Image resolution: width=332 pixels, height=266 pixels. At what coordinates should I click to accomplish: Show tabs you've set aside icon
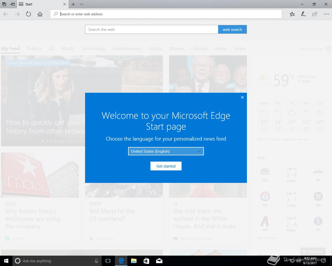click(x=4, y=4)
